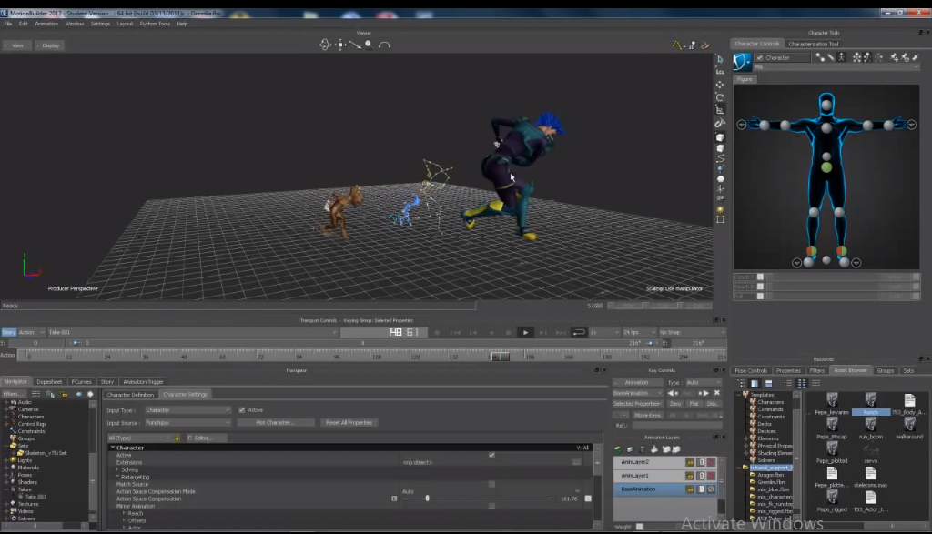The width and height of the screenshot is (932, 534).
Task: Click the scale tool in viewer toolbar
Action: 720,110
